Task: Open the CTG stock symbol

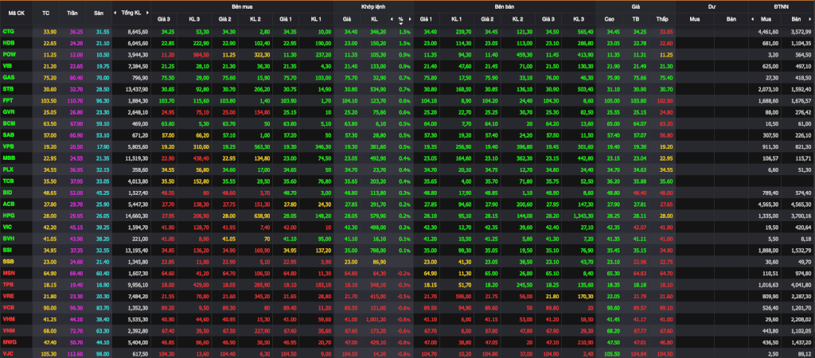Action: coord(8,32)
